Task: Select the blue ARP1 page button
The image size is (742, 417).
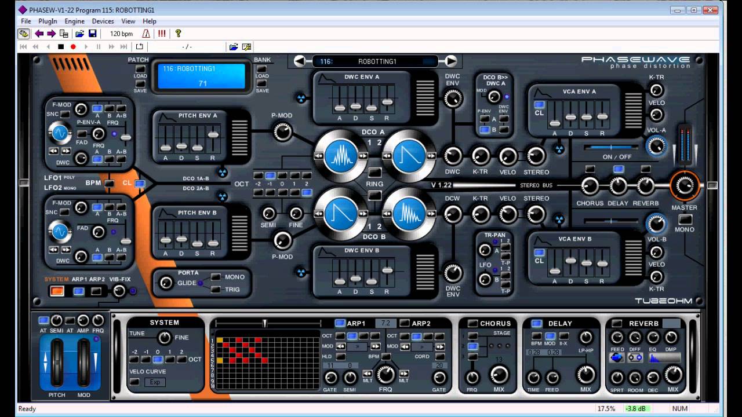Action: 79,291
